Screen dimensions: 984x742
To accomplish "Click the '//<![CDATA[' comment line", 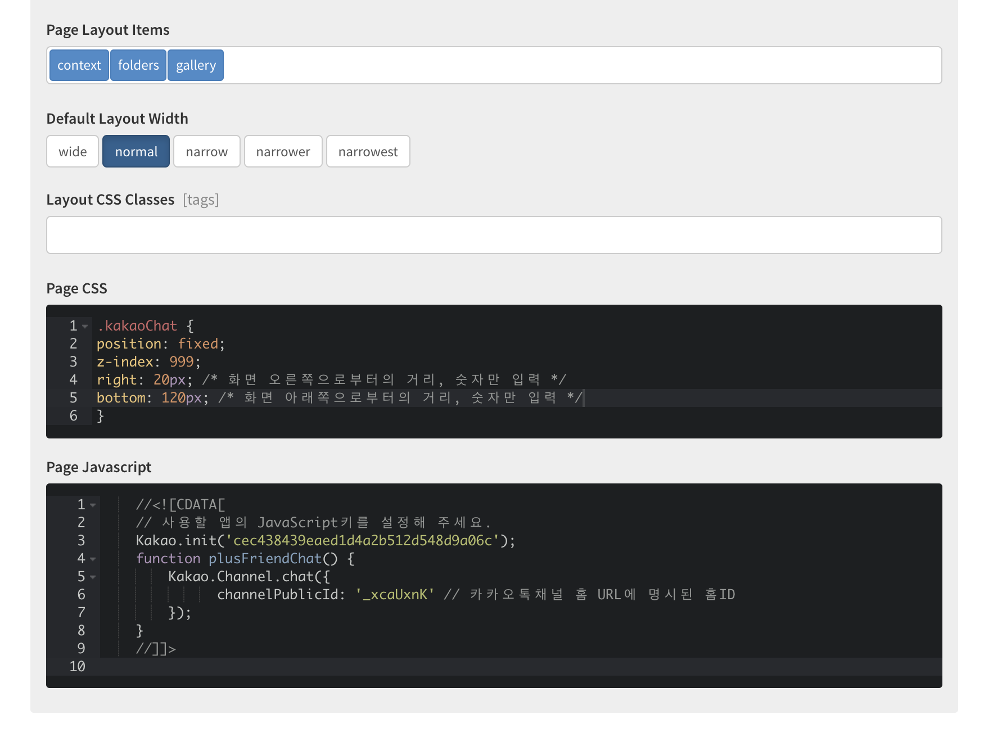I will tap(180, 505).
